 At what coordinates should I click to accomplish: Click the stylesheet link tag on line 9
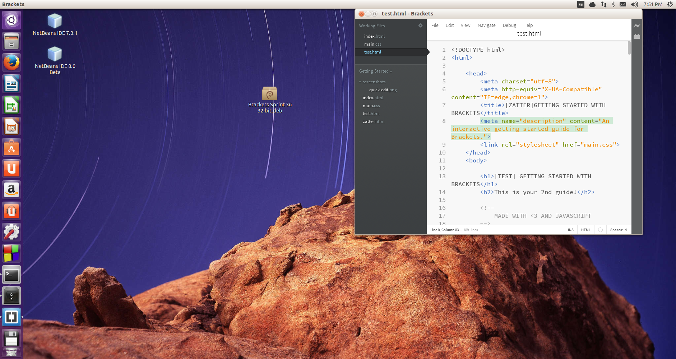click(x=550, y=145)
